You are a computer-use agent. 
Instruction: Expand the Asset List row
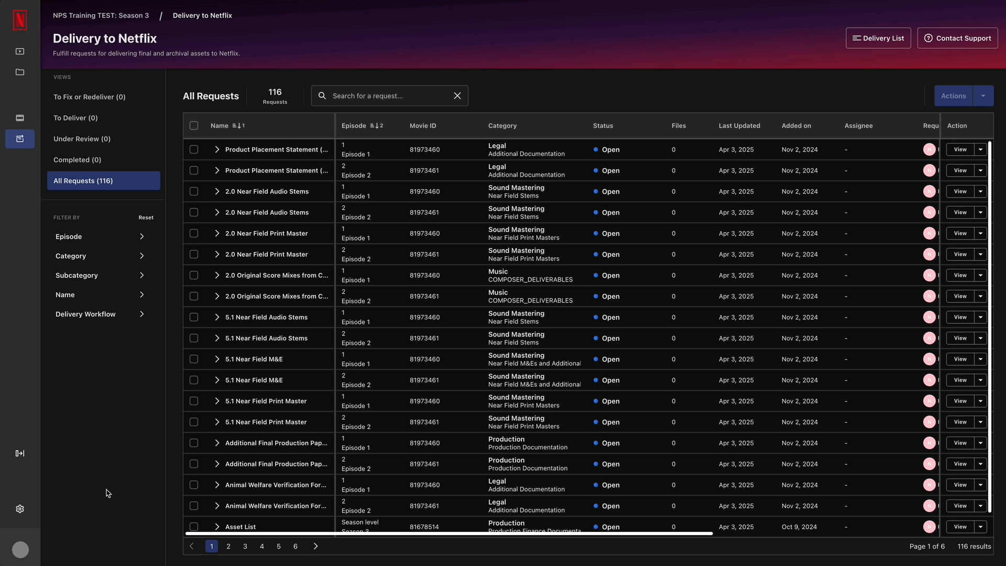coord(217,527)
